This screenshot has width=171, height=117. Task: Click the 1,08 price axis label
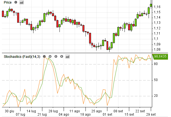click(x=157, y=50)
